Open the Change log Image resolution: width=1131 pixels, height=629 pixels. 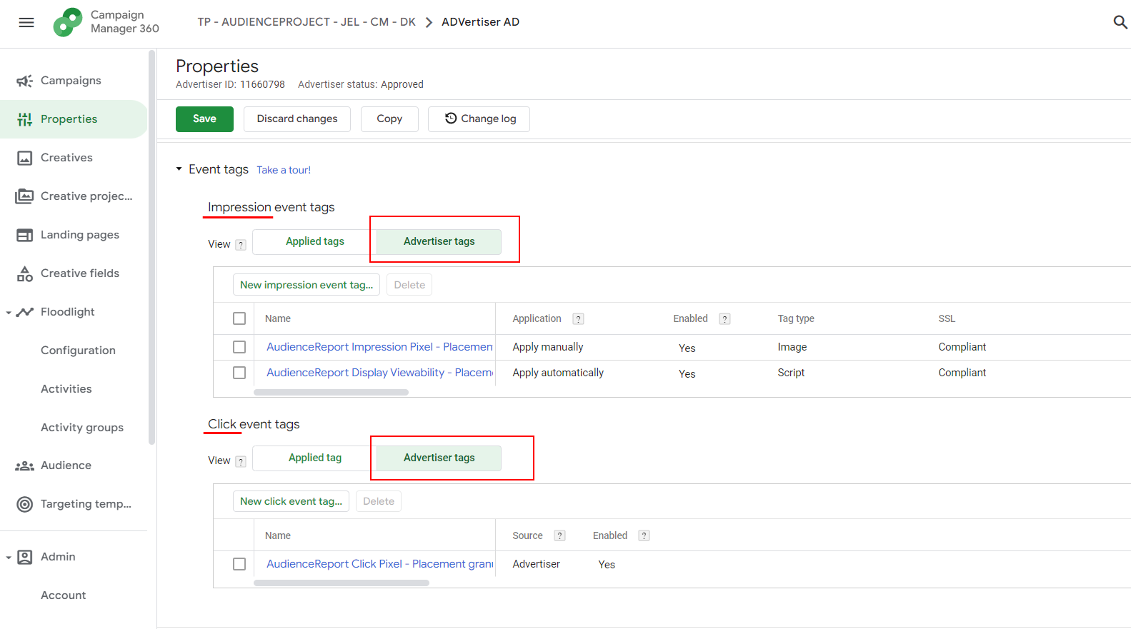[x=479, y=119]
